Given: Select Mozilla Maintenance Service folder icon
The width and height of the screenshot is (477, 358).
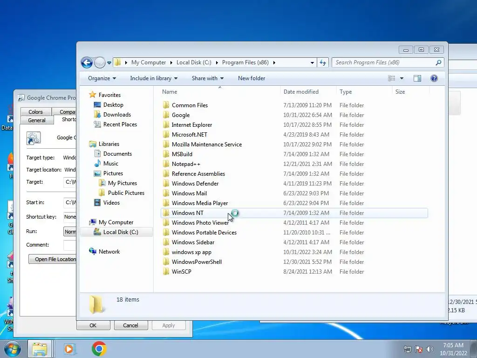Looking at the screenshot, I should pyautogui.click(x=166, y=145).
